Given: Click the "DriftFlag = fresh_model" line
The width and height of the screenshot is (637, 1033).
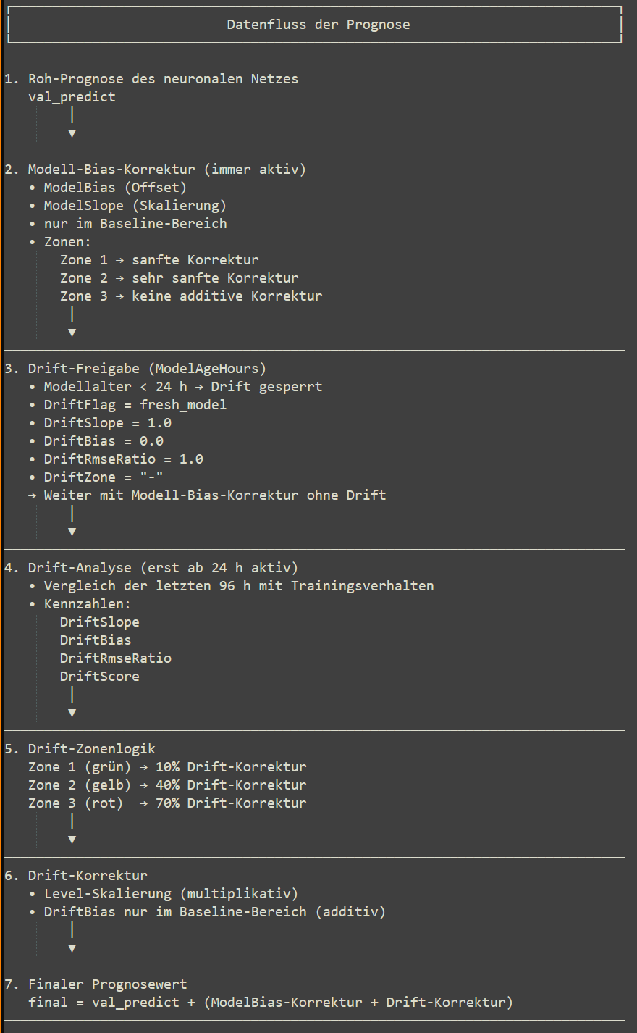Looking at the screenshot, I should click(135, 405).
